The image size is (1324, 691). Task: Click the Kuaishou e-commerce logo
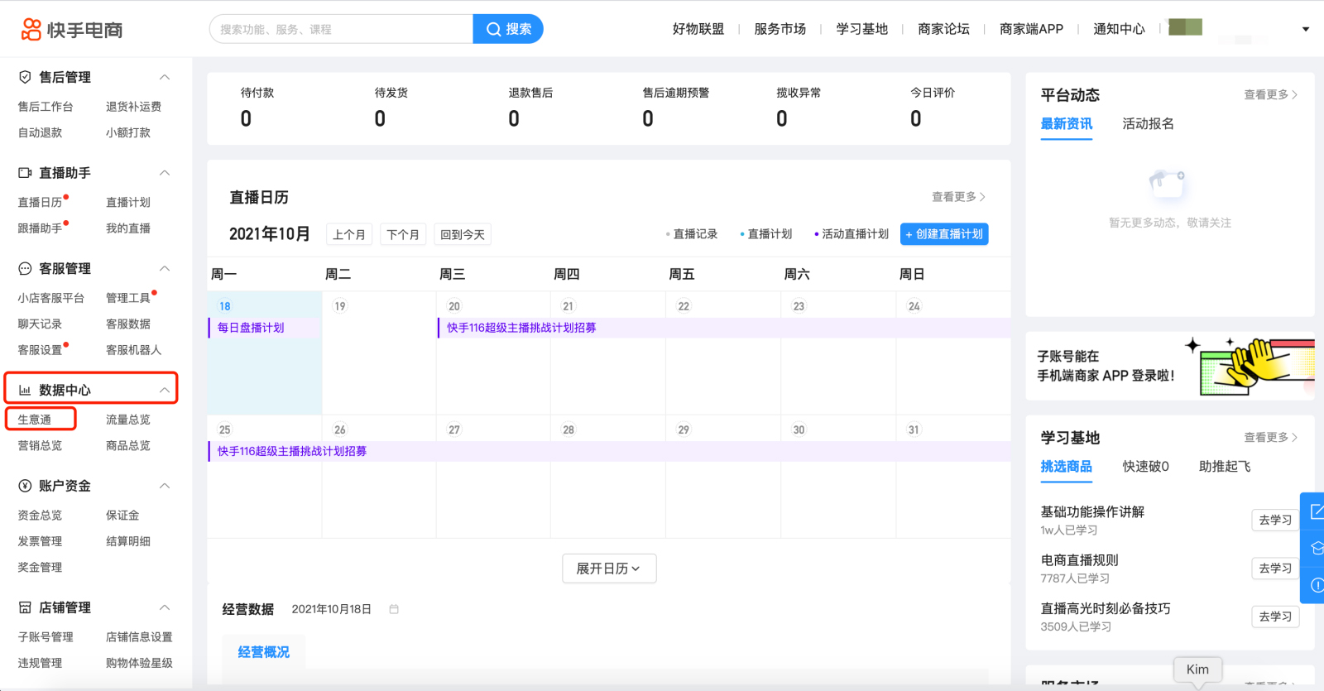pos(72,30)
